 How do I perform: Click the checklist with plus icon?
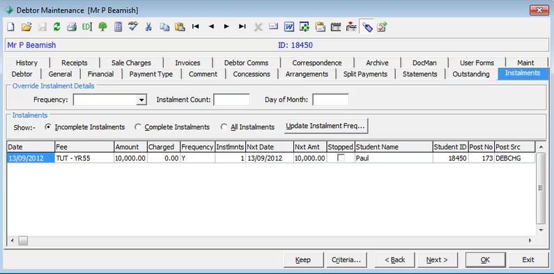pos(382,27)
